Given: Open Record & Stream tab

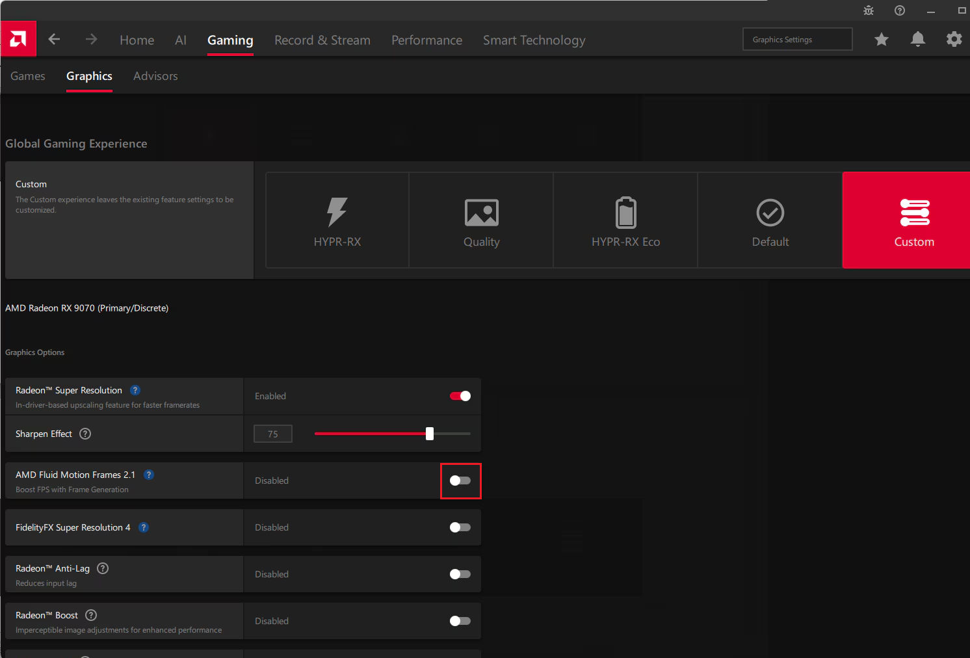Looking at the screenshot, I should click(322, 40).
